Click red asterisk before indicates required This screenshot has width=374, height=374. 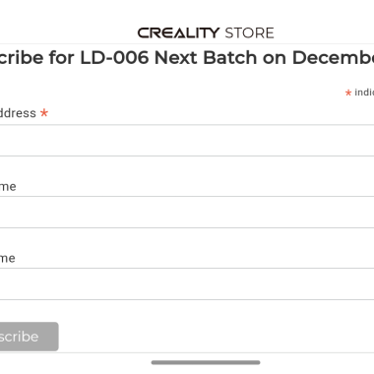point(348,93)
